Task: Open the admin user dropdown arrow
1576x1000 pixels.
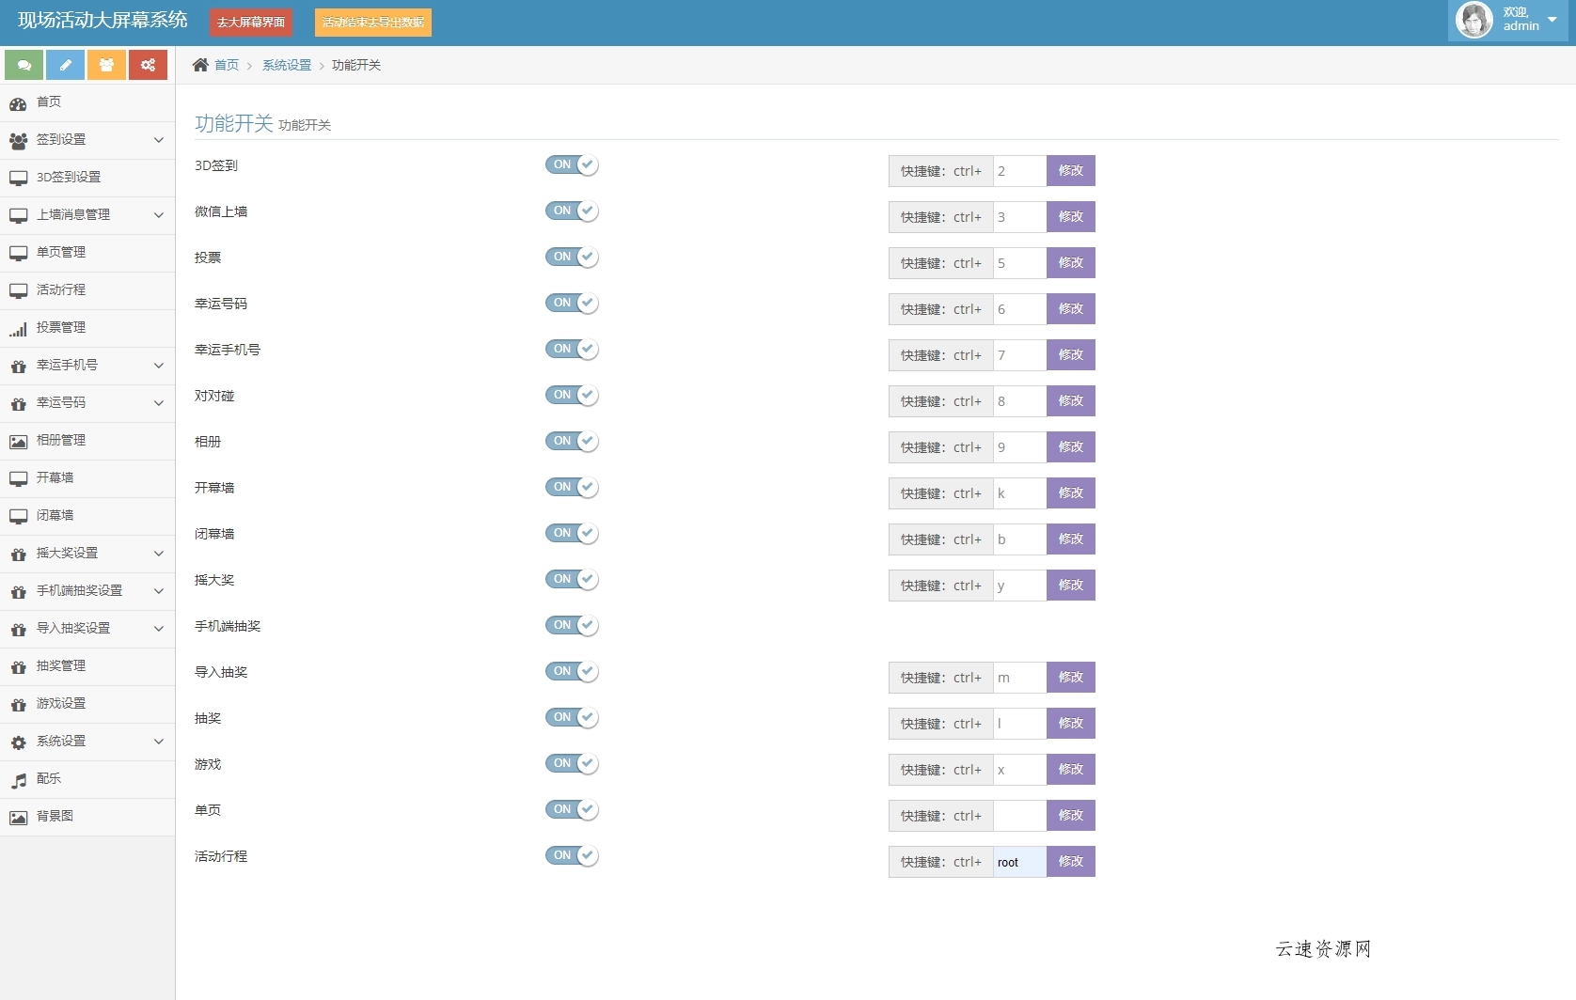Action: [1552, 20]
